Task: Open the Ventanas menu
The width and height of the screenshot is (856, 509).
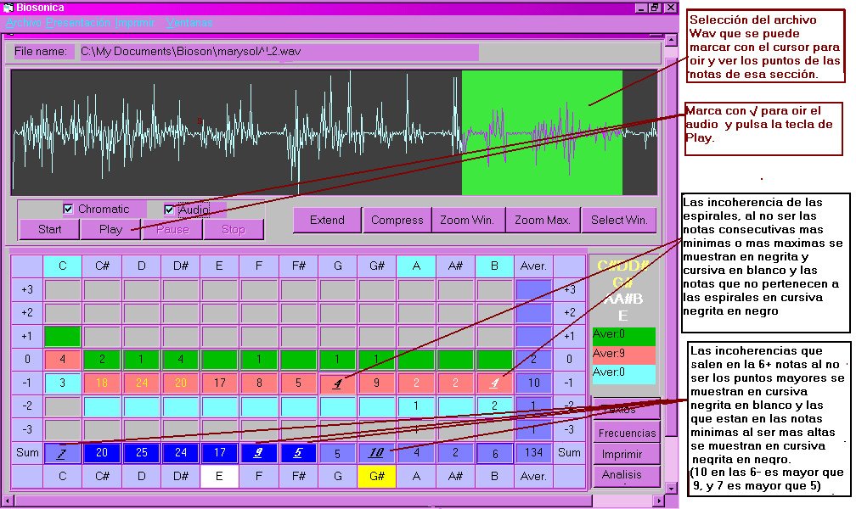Action: pyautogui.click(x=190, y=22)
